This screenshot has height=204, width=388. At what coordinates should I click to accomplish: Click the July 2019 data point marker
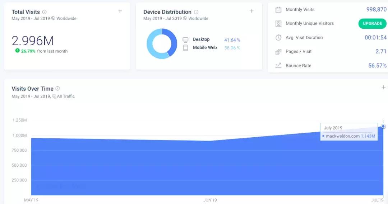click(383, 127)
